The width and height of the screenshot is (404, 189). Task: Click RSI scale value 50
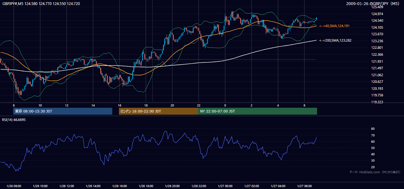tap(373, 148)
